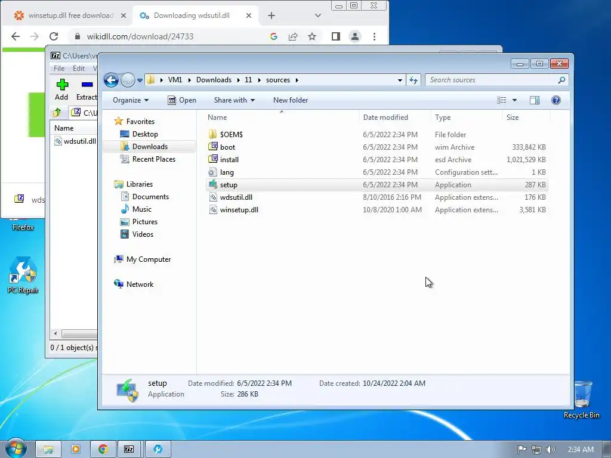Click the Search sources field
Screen dimensions: 611x458
(x=491, y=80)
